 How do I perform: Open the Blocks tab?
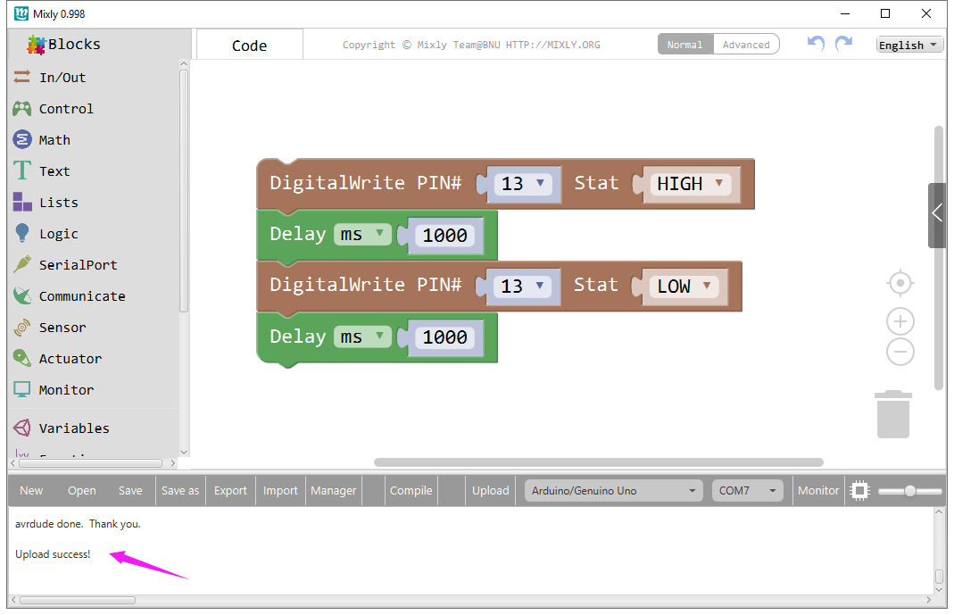pyautogui.click(x=64, y=45)
